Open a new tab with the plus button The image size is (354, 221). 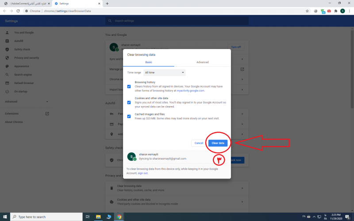tap(107, 4)
